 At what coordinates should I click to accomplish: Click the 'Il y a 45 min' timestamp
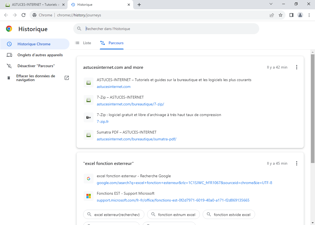277,163
